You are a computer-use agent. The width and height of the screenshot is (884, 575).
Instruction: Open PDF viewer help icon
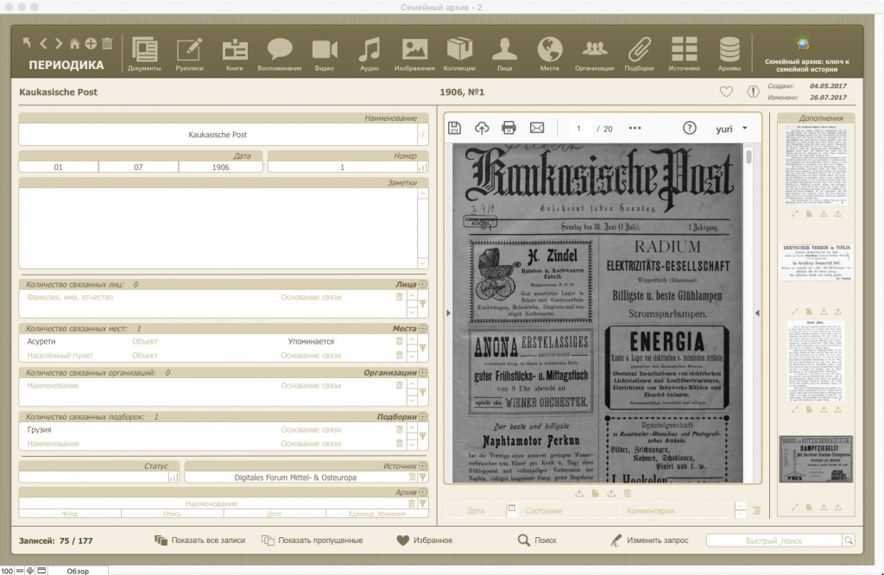(689, 128)
